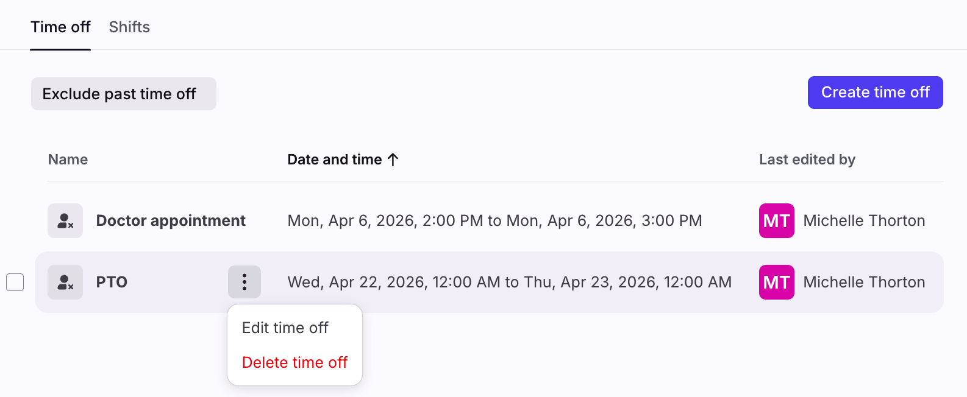Select the PTO row checkbox
Image resolution: width=967 pixels, height=397 pixels.
15,282
